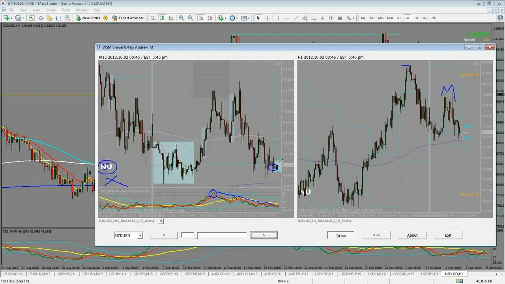
Task: Open the Charts menu
Action: click(51, 10)
